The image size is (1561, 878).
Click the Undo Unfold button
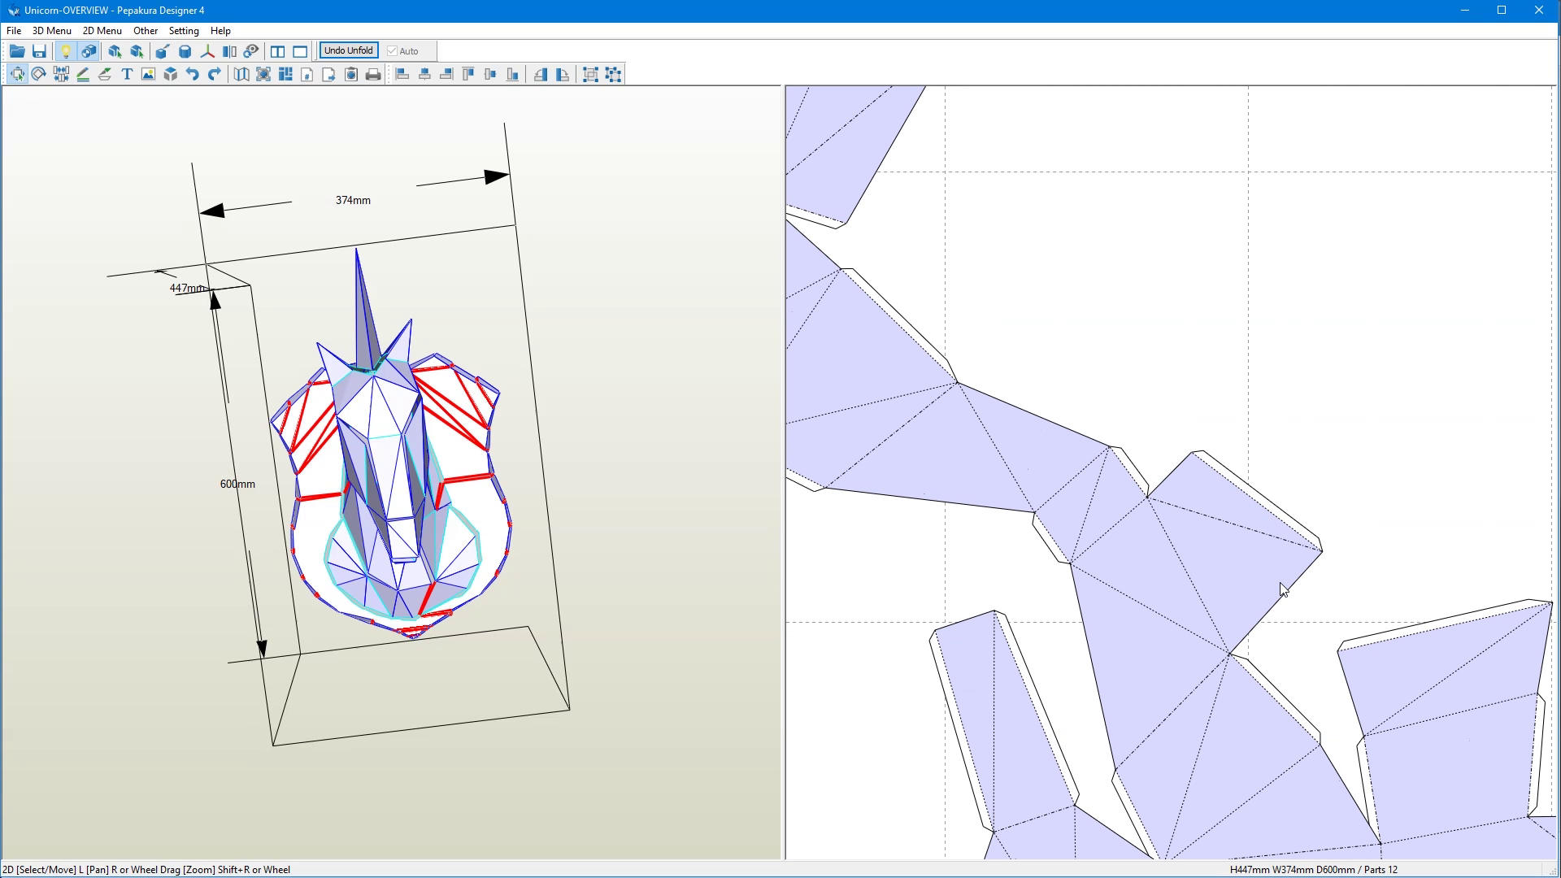(x=349, y=50)
